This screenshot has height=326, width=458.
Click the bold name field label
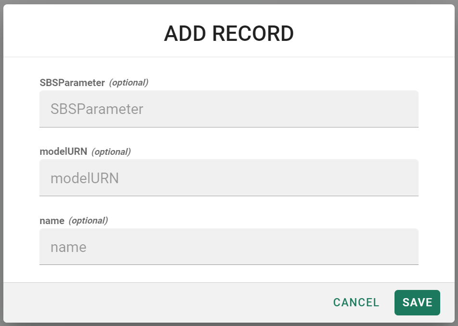click(x=52, y=221)
